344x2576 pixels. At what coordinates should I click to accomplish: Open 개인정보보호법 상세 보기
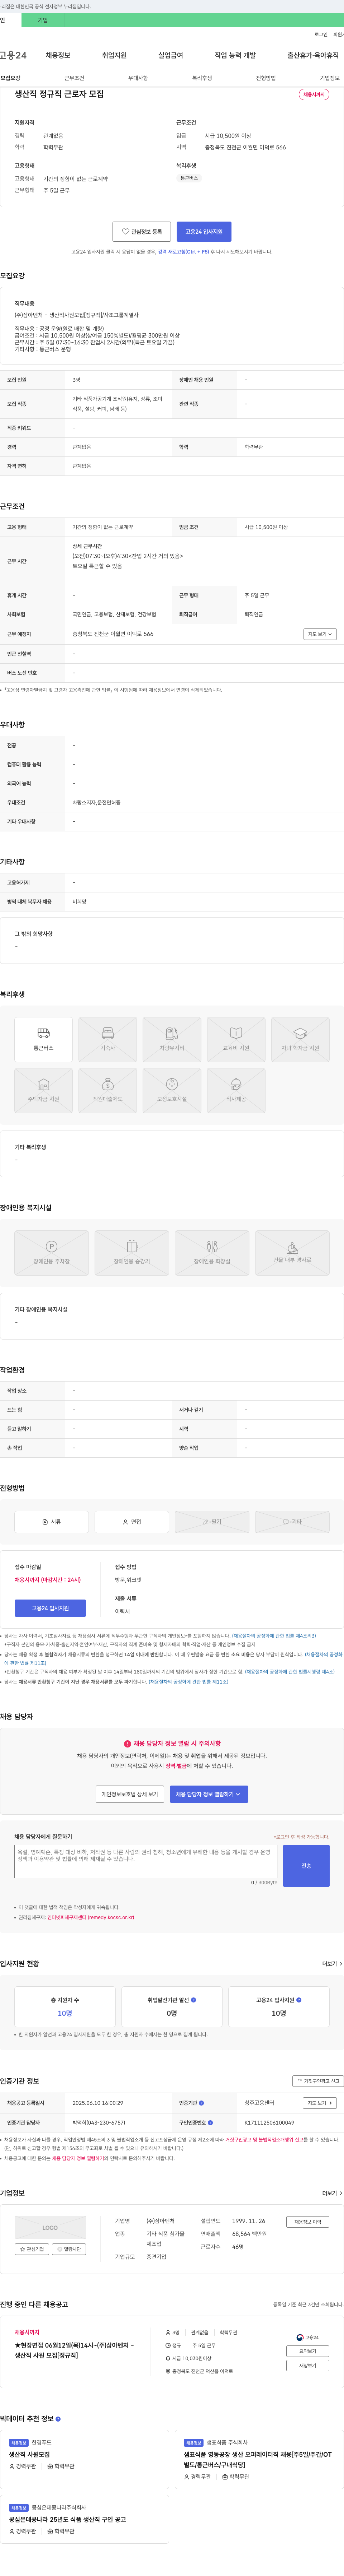click(x=130, y=1794)
